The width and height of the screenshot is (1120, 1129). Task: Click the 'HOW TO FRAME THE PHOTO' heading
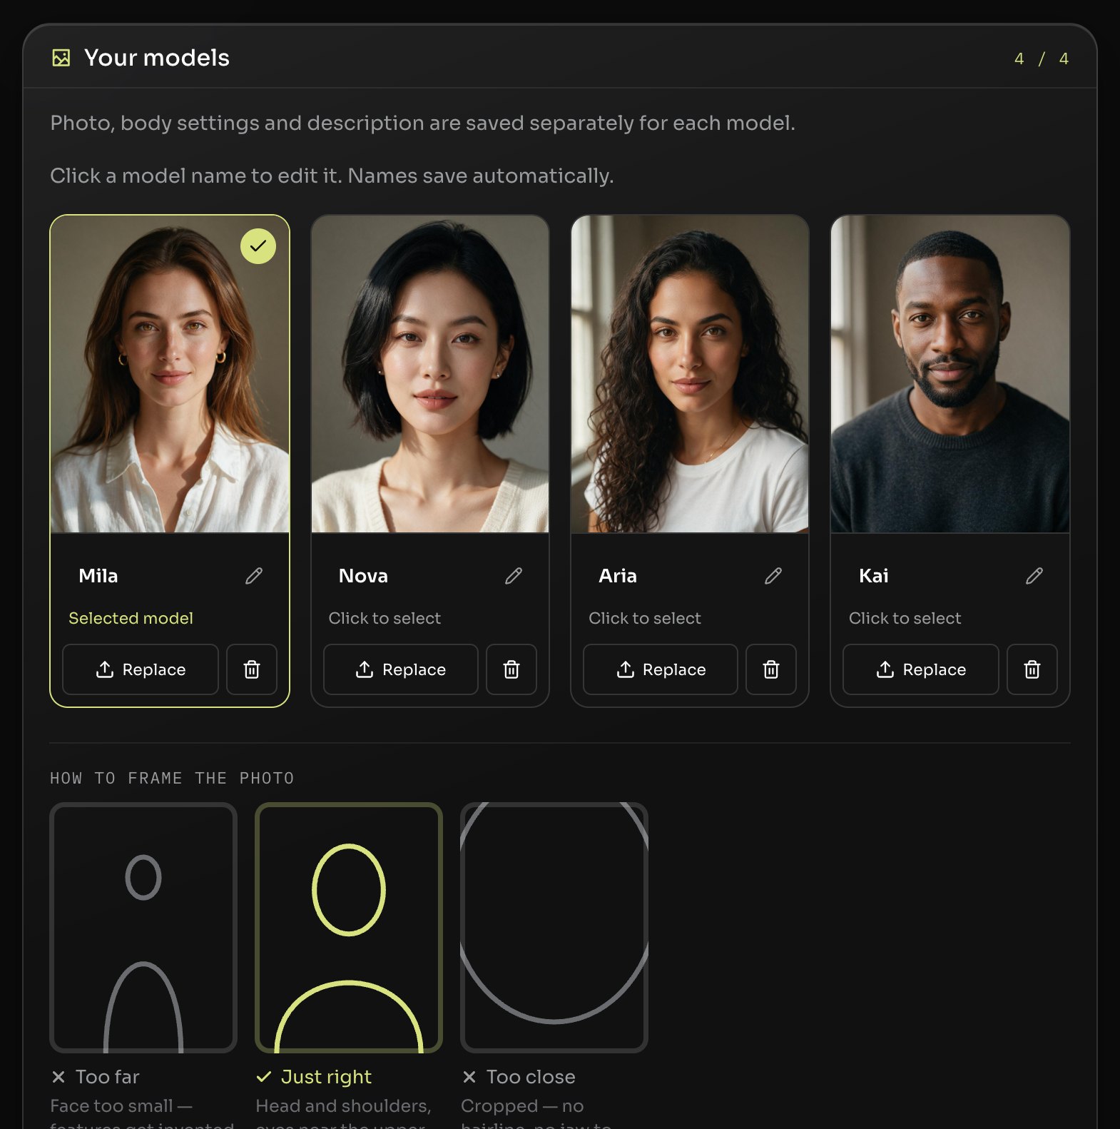[172, 778]
